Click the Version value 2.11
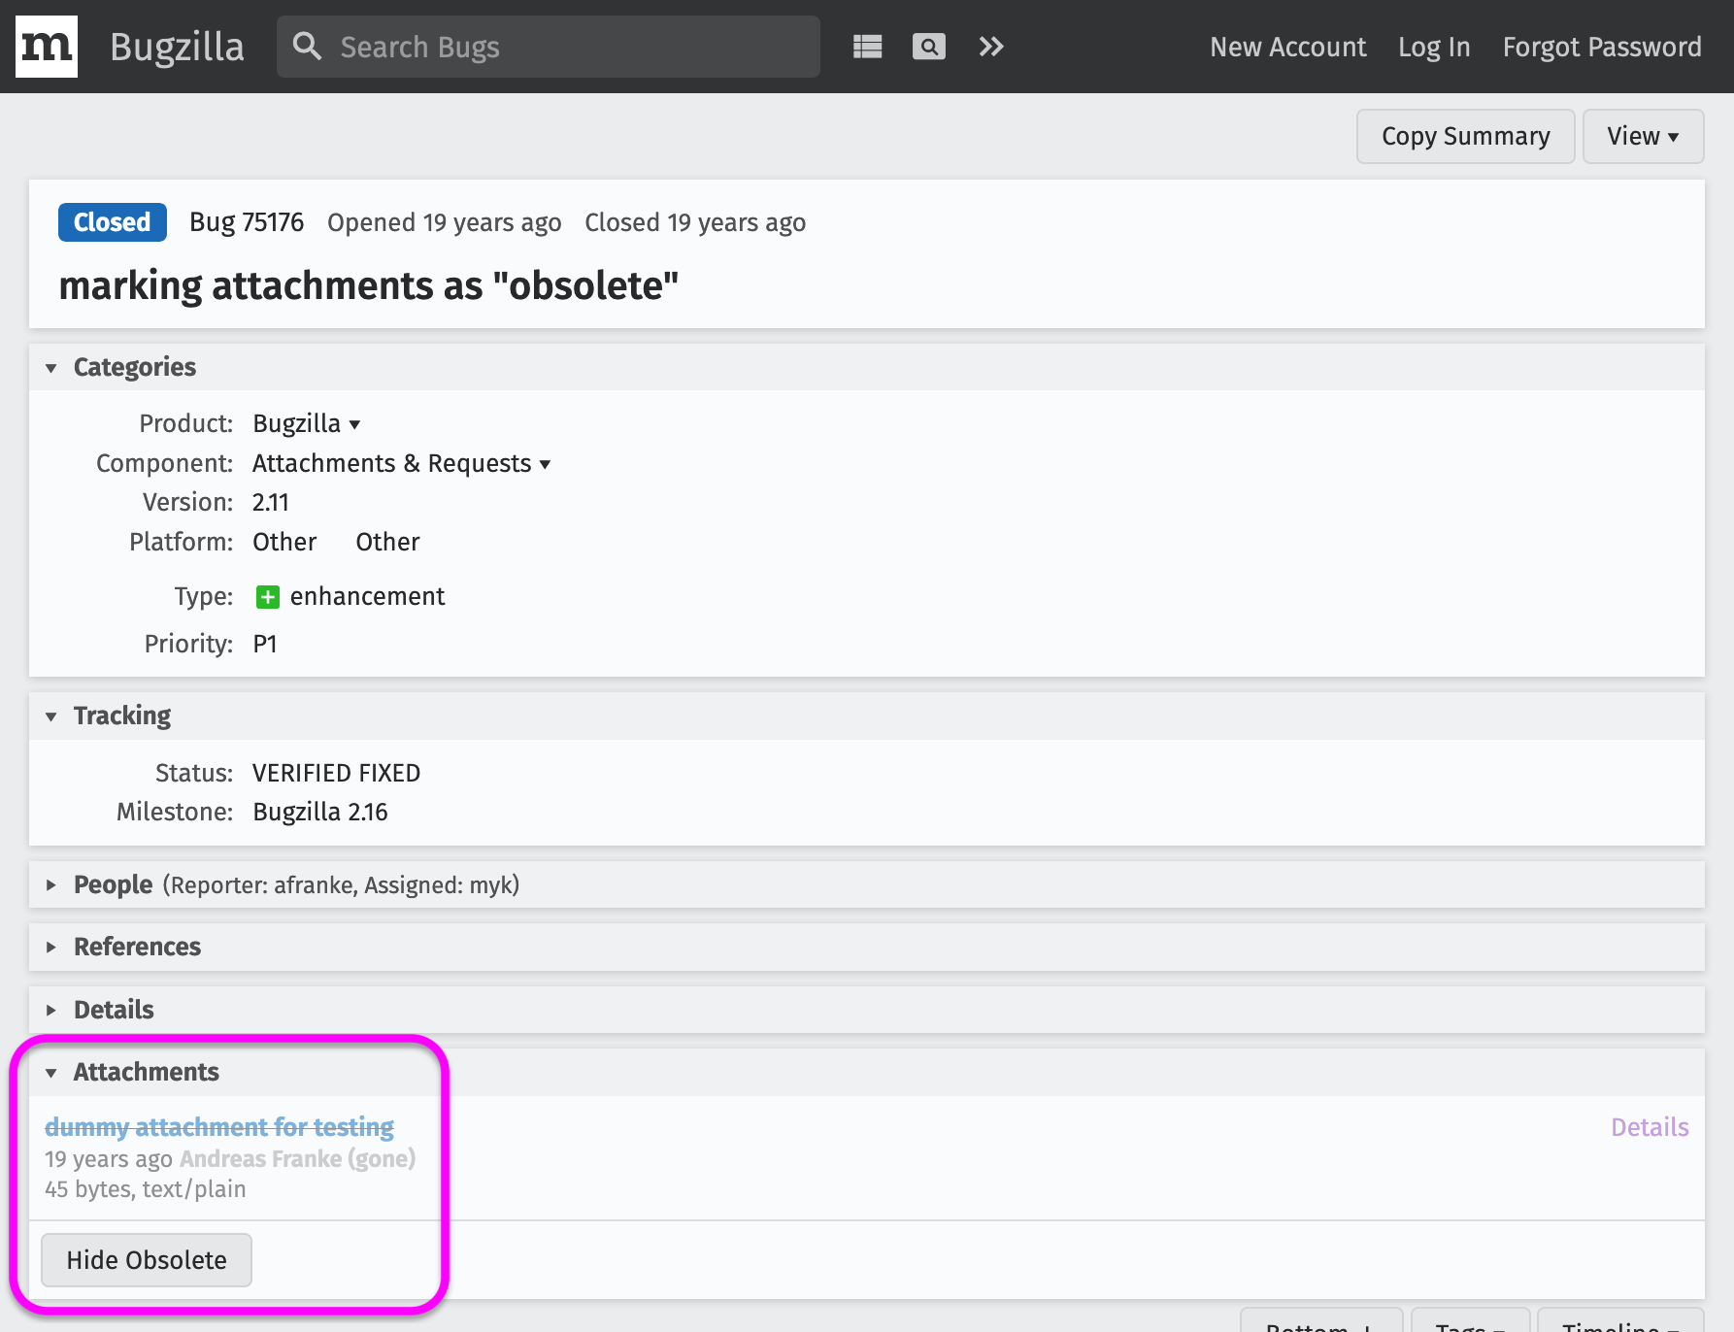Viewport: 1734px width, 1332px height. 271,503
